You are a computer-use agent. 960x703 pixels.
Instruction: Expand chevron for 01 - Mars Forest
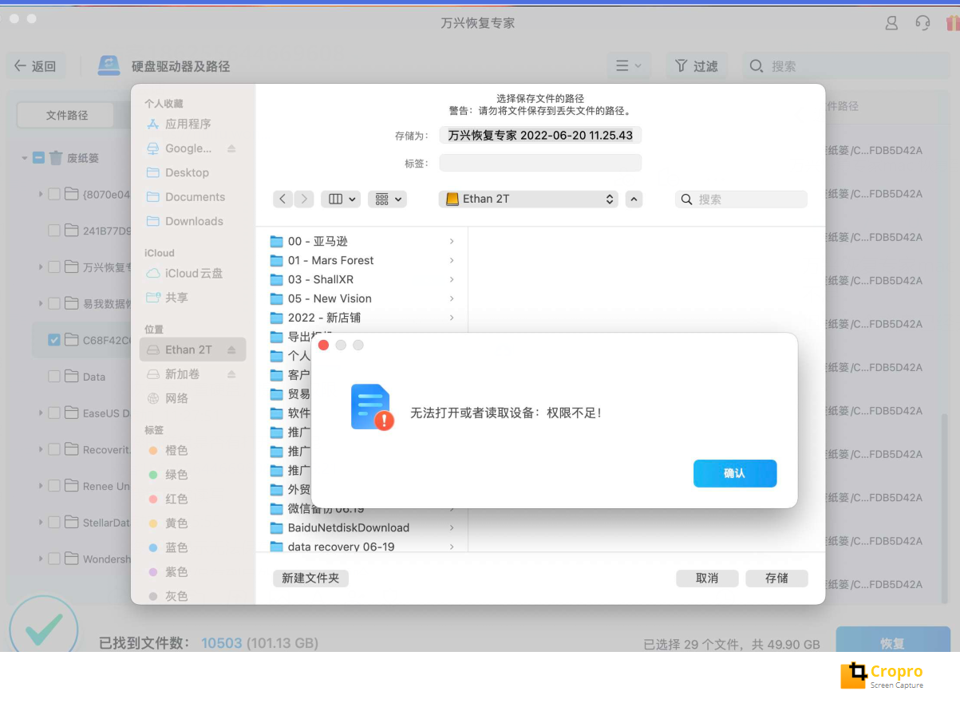pyautogui.click(x=452, y=260)
